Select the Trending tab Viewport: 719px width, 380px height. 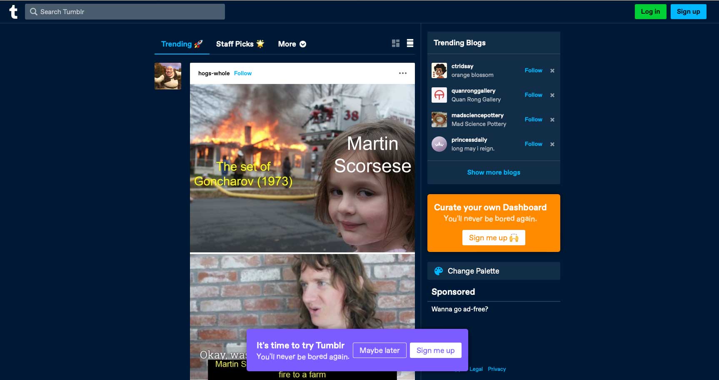(182, 44)
